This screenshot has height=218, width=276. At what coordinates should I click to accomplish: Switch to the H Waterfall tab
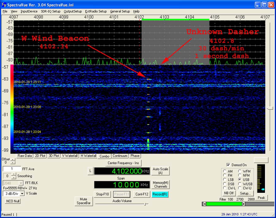[88, 156]
